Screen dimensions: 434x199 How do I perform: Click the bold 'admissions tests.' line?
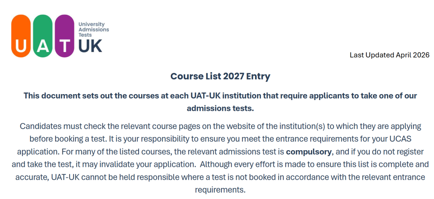(220, 108)
